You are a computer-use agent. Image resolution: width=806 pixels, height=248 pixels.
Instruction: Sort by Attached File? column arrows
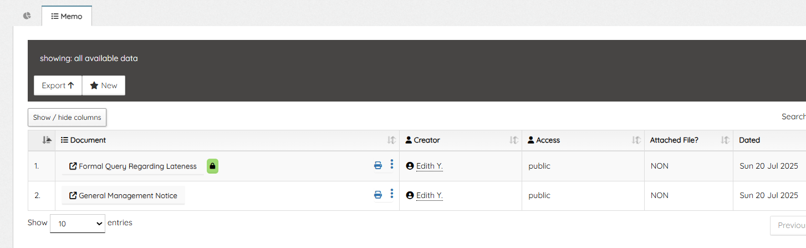725,140
